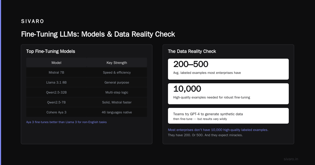Open the sivaro.in link
This screenshot has width=315, height=165.
(291, 159)
